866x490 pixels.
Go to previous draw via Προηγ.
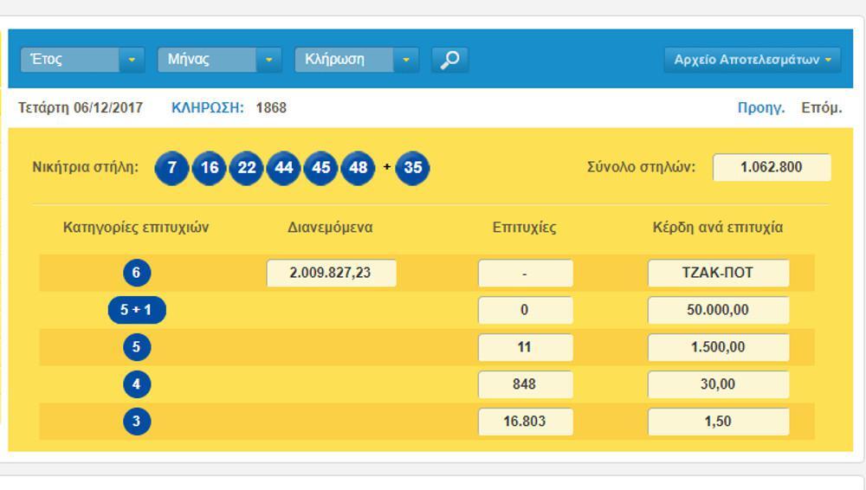760,108
